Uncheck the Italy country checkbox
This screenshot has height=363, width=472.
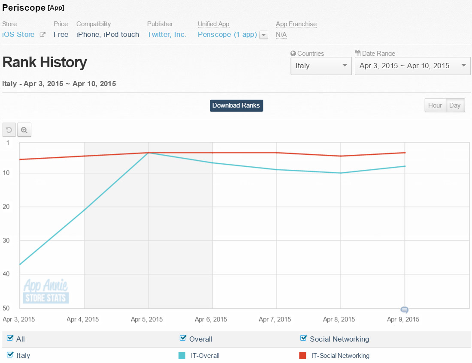tap(10, 355)
